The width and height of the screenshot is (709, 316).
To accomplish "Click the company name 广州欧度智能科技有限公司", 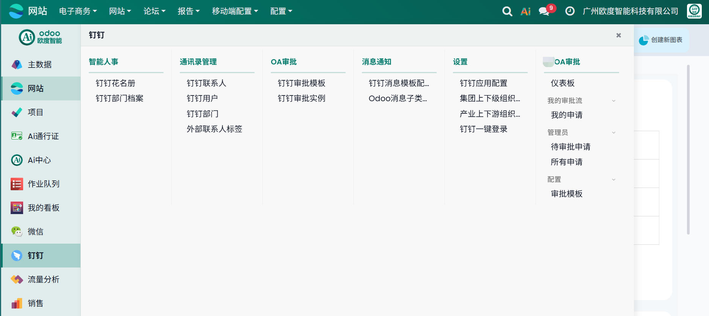I will point(630,11).
